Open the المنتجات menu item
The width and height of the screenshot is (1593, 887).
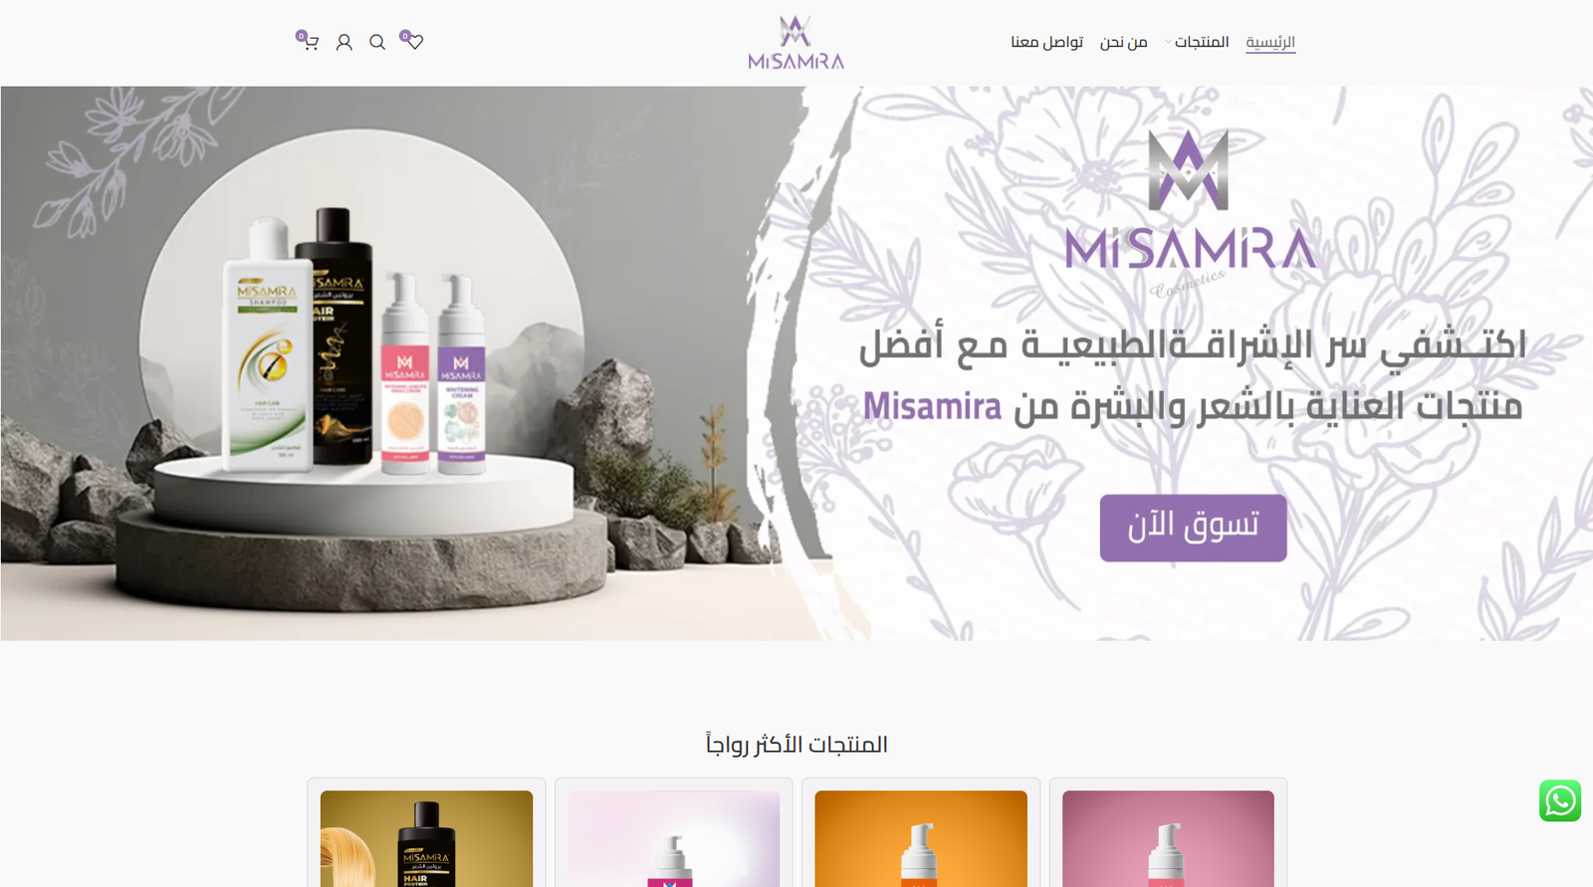point(1202,42)
